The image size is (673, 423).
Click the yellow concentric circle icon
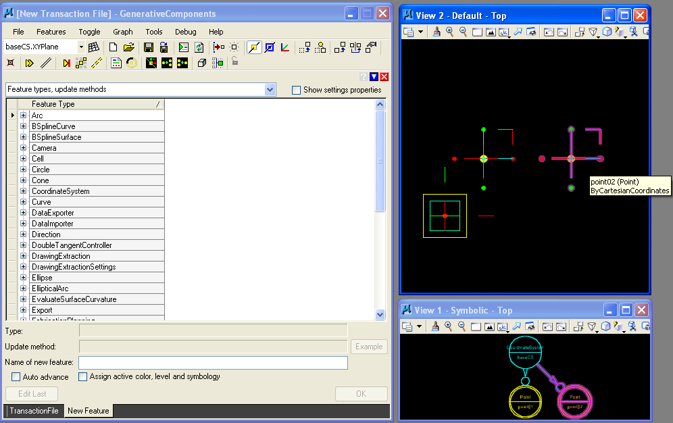[132, 63]
